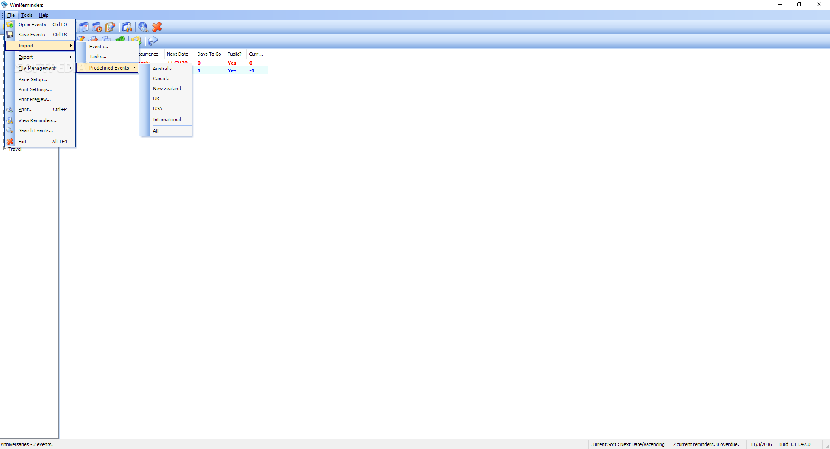This screenshot has width=830, height=449.
Task: Expand the Import submenu arrow
Action: (71, 46)
